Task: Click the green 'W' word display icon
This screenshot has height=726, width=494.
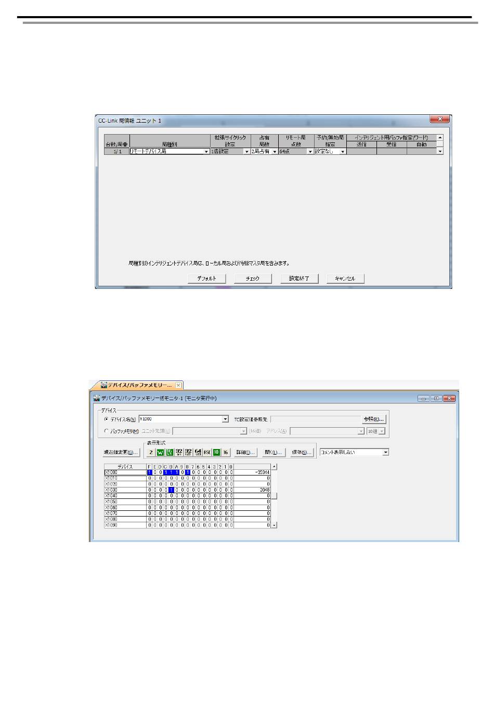Action: [x=160, y=452]
